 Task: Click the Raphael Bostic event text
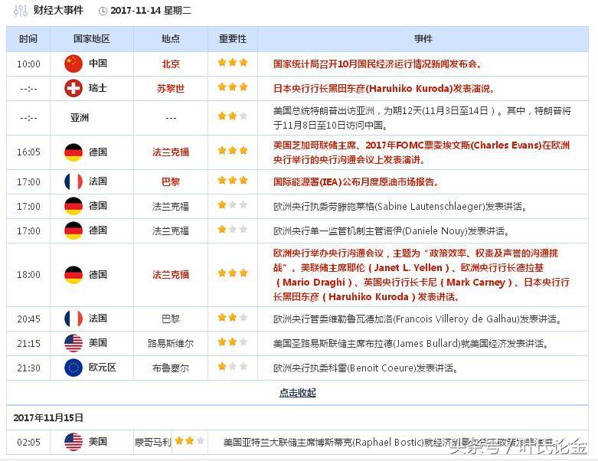tap(390, 443)
